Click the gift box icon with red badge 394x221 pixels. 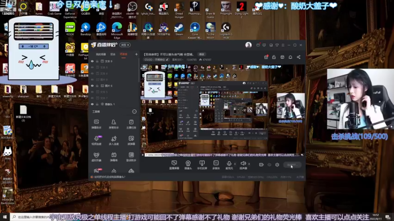[266, 57]
